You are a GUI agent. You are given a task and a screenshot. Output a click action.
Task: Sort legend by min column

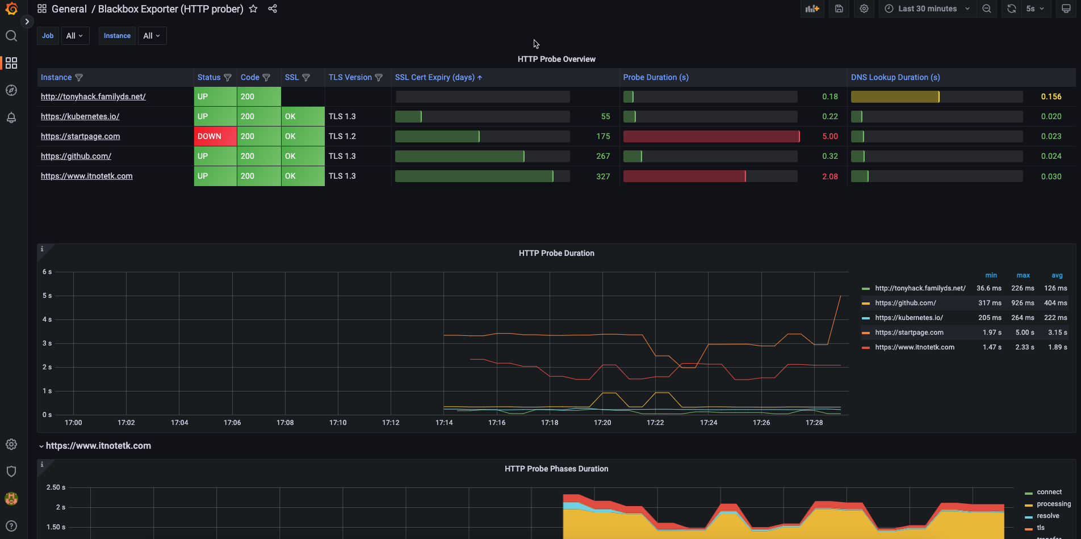[991, 275]
